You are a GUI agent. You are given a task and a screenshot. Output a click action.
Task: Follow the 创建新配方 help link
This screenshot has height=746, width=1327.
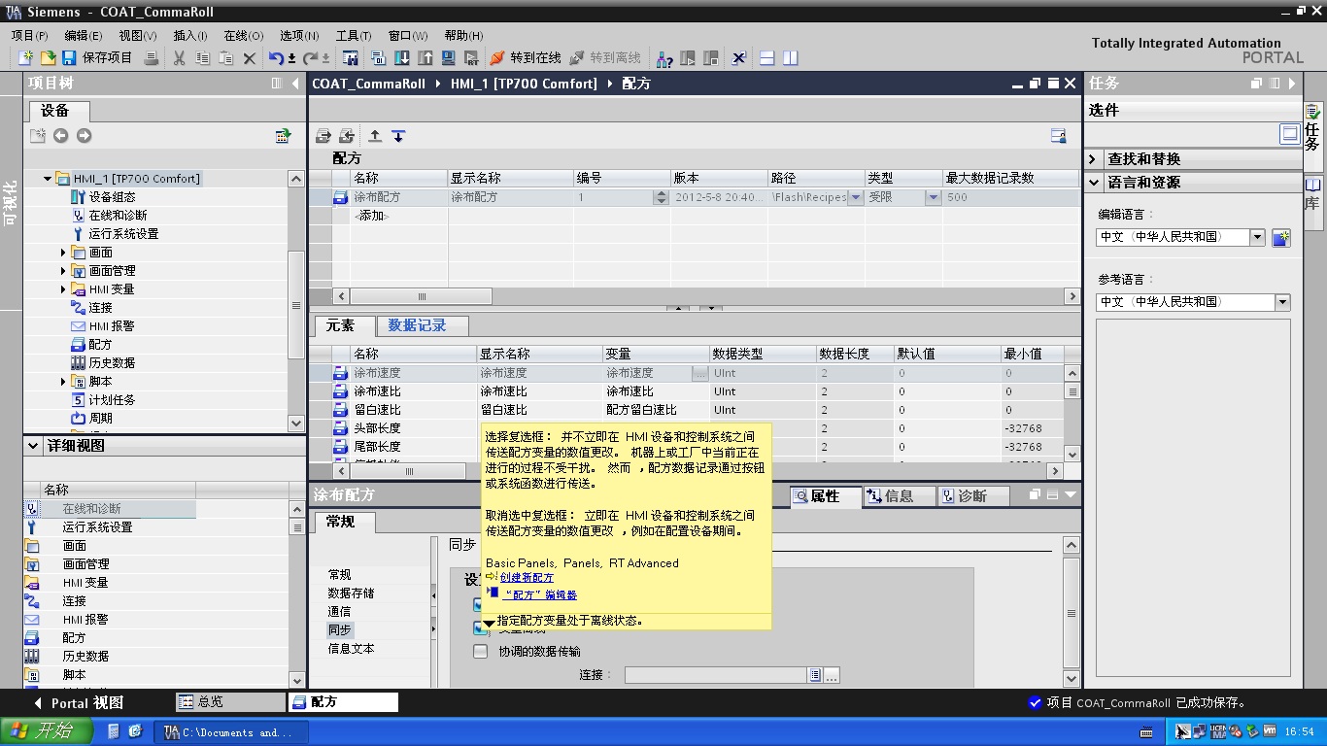tap(527, 578)
